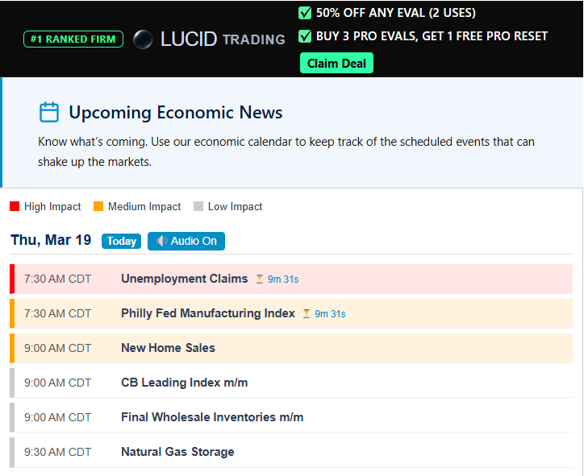Click the green checkmark beside 50% OFF ANY EVAL
Screen dimensions: 584x476
pos(305,13)
